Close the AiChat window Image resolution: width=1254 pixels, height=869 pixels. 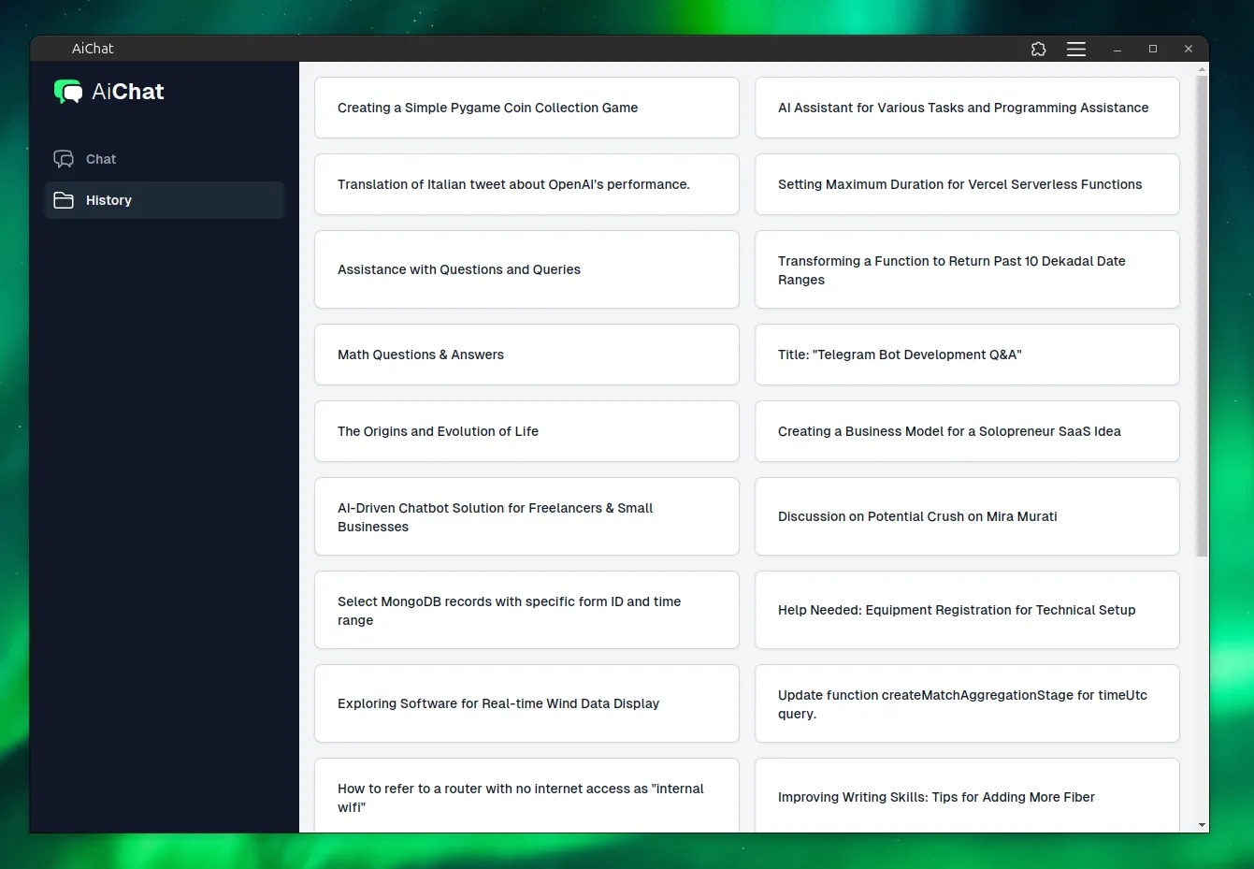coord(1189,49)
